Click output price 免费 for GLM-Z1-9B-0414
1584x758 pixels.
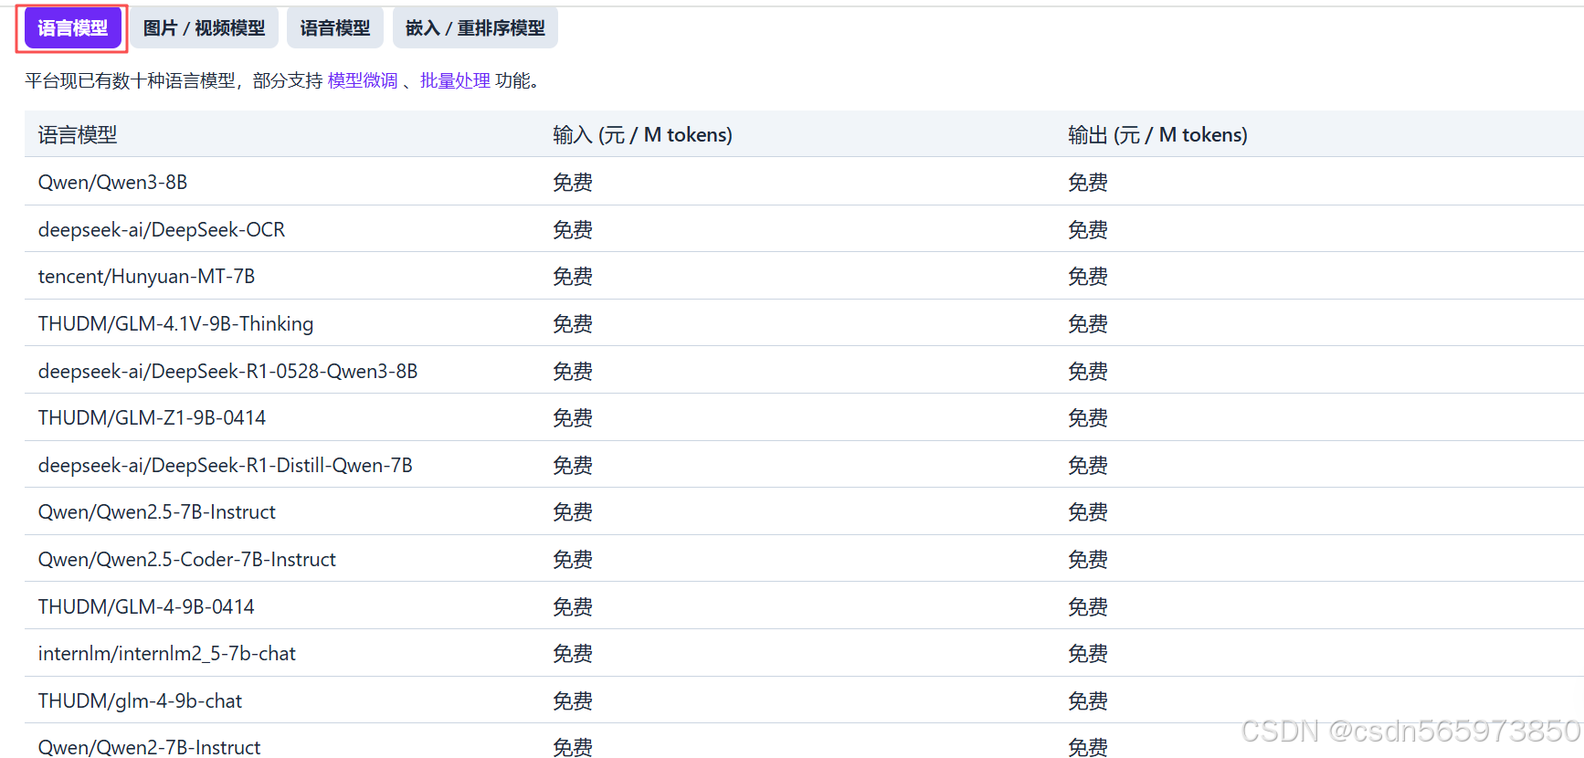[x=1088, y=417]
